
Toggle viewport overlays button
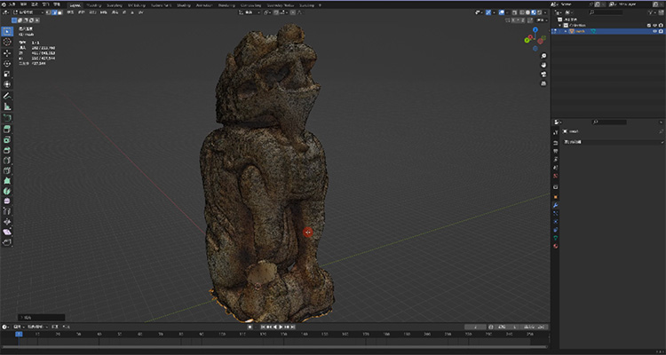[x=502, y=13]
